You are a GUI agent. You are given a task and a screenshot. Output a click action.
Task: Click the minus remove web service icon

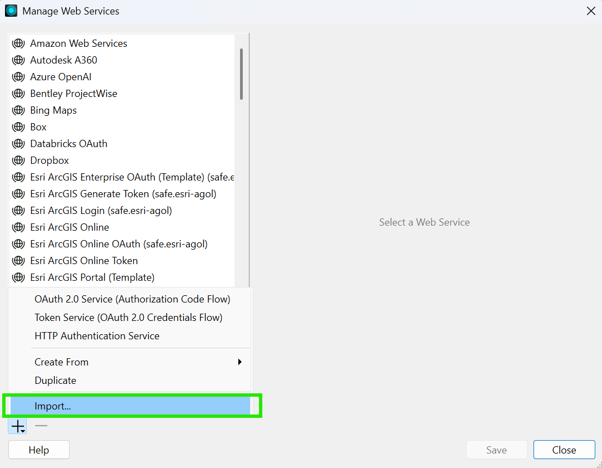pyautogui.click(x=41, y=426)
